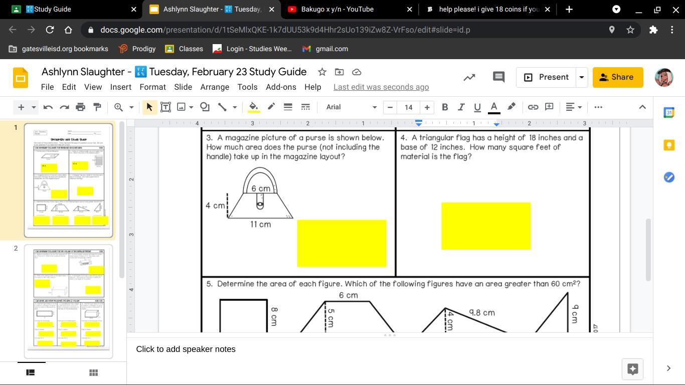Screen dimensions: 685x385
Task: Click the Print icon
Action: (80, 107)
